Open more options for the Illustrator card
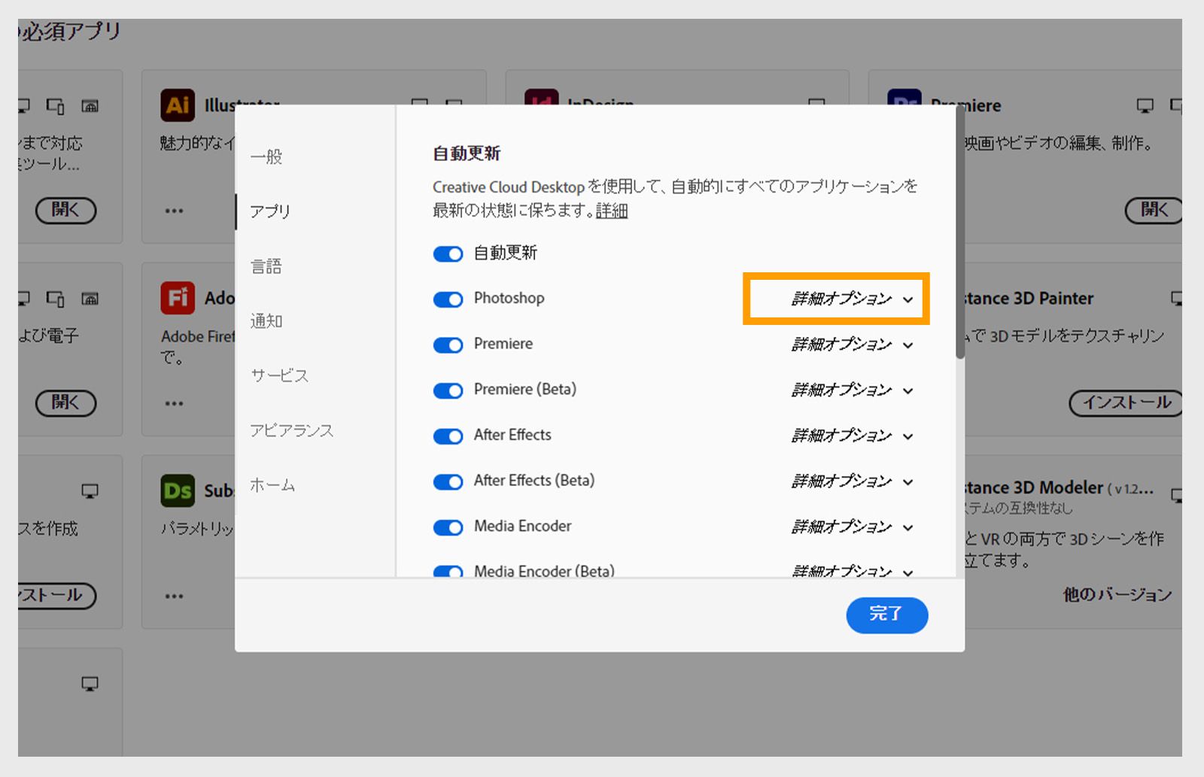1204x777 pixels. click(x=175, y=211)
